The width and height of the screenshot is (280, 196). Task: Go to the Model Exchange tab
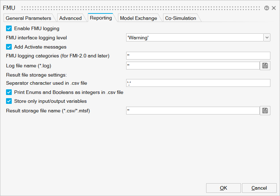138,18
